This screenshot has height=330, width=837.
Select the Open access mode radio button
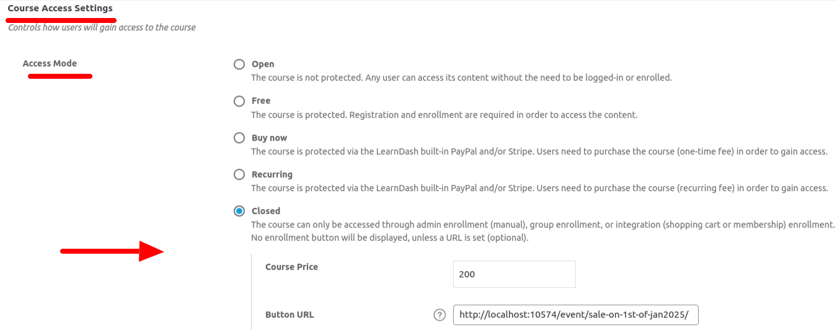point(239,64)
